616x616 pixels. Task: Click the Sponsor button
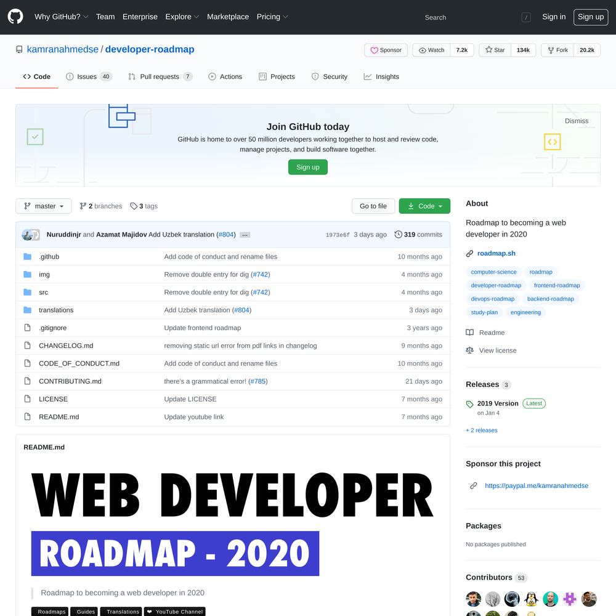tap(386, 50)
